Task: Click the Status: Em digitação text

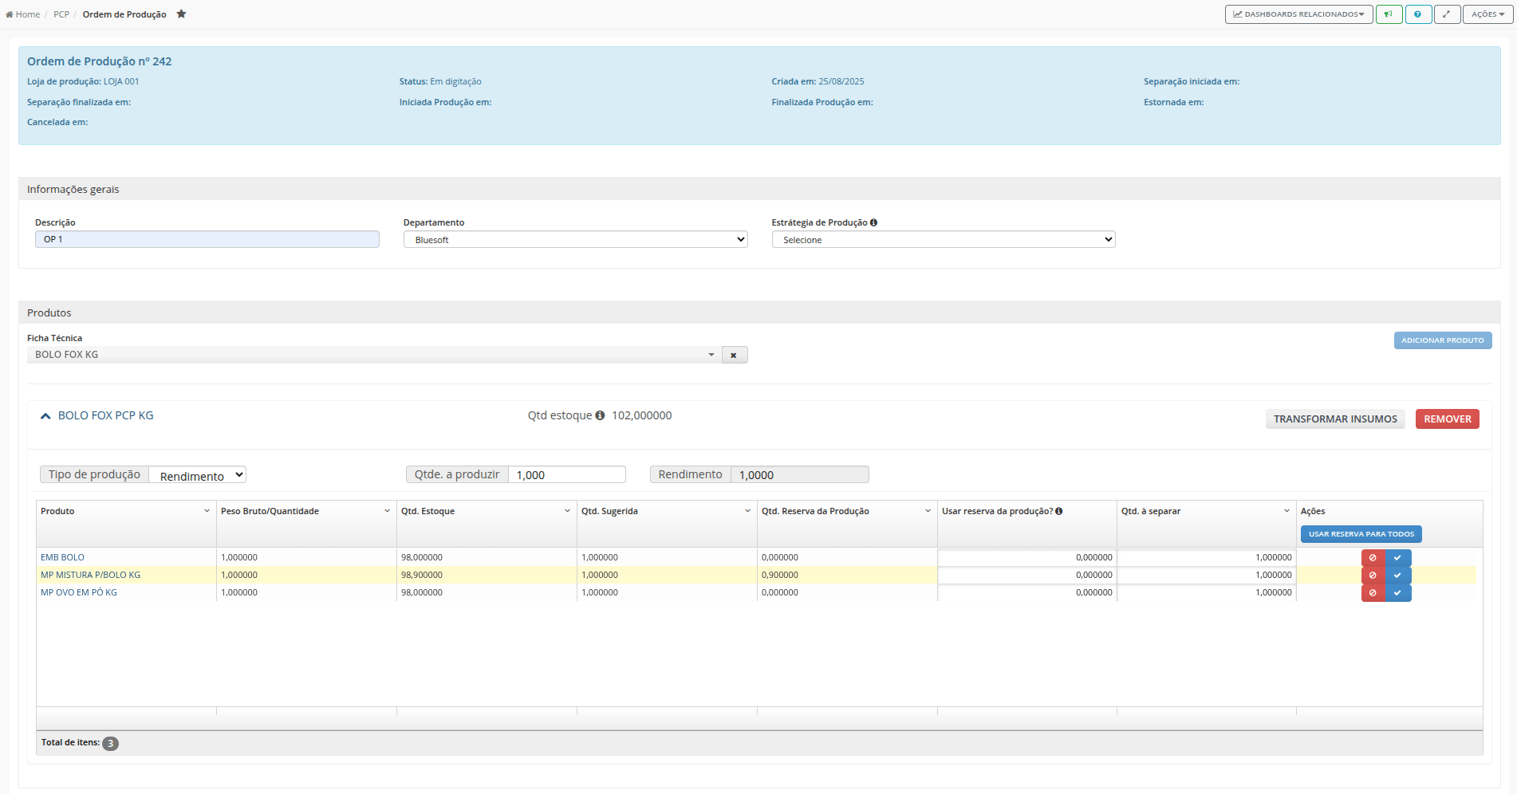Action: coord(440,82)
